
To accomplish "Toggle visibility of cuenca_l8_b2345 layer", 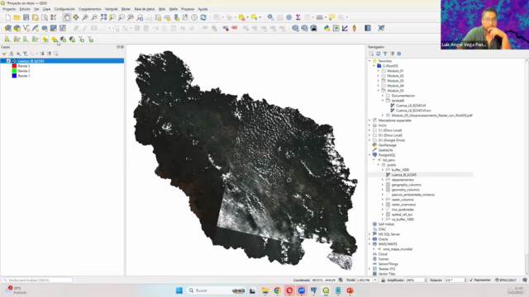I will [x=9, y=61].
